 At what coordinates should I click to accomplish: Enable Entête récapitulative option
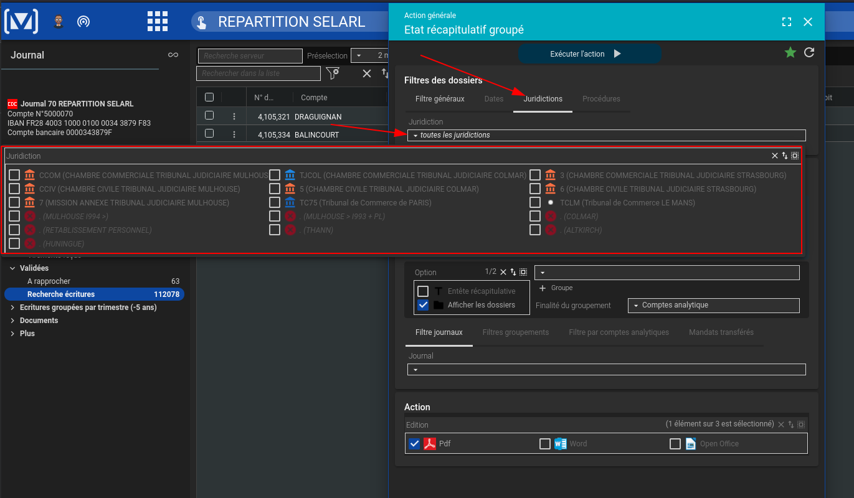point(423,291)
